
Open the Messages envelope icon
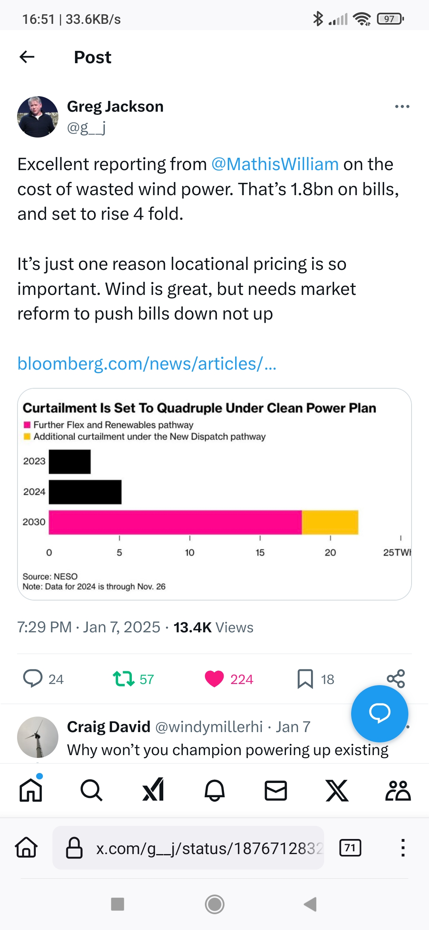pos(276,790)
